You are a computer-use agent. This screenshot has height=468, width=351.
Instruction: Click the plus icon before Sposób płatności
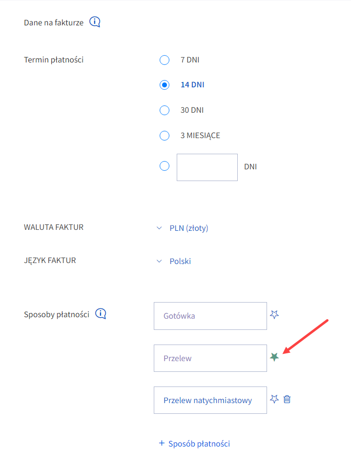[162, 443]
